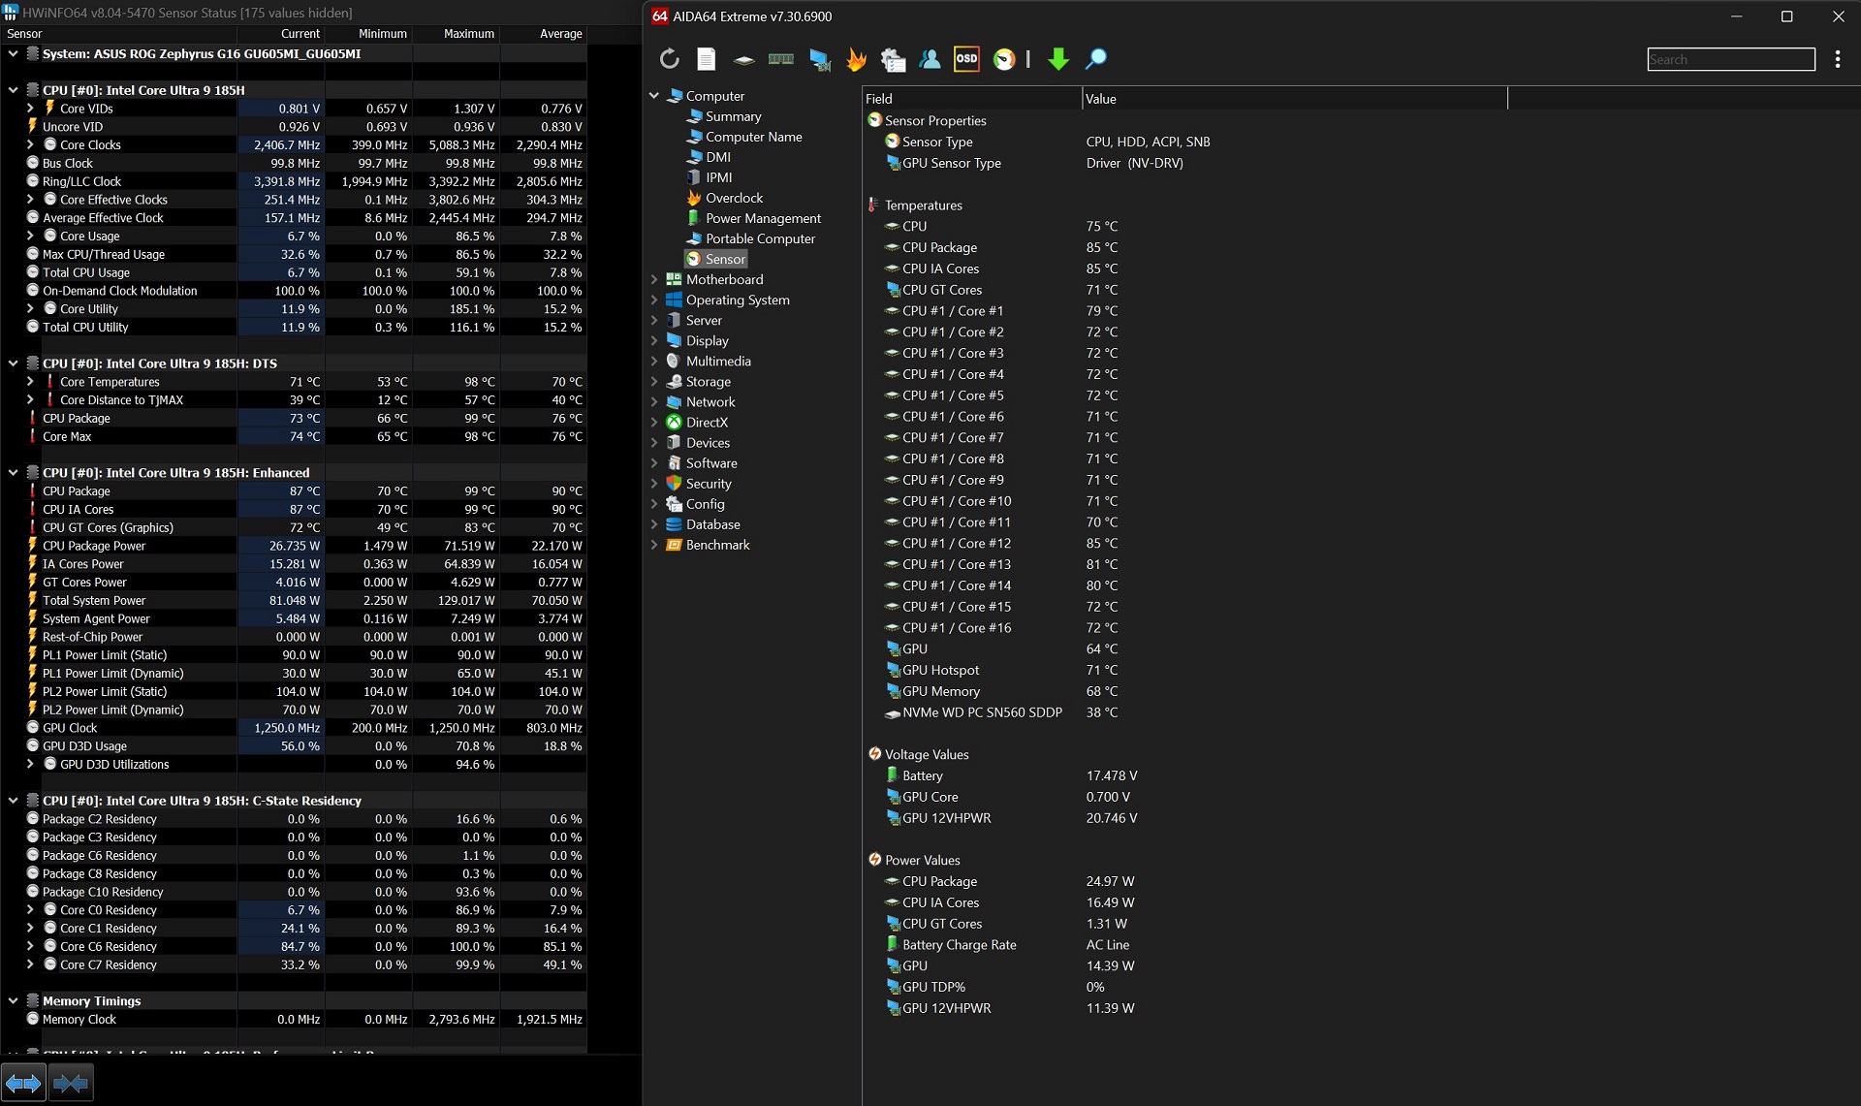Open the OSD panel icon
Screen dimensions: 1861x1106
point(966,59)
